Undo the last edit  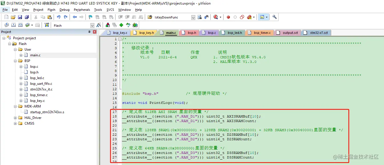click(x=58, y=17)
